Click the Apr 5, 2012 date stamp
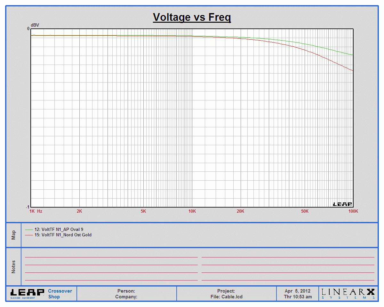Image resolution: width=384 pixels, height=307 pixels. coord(297,291)
